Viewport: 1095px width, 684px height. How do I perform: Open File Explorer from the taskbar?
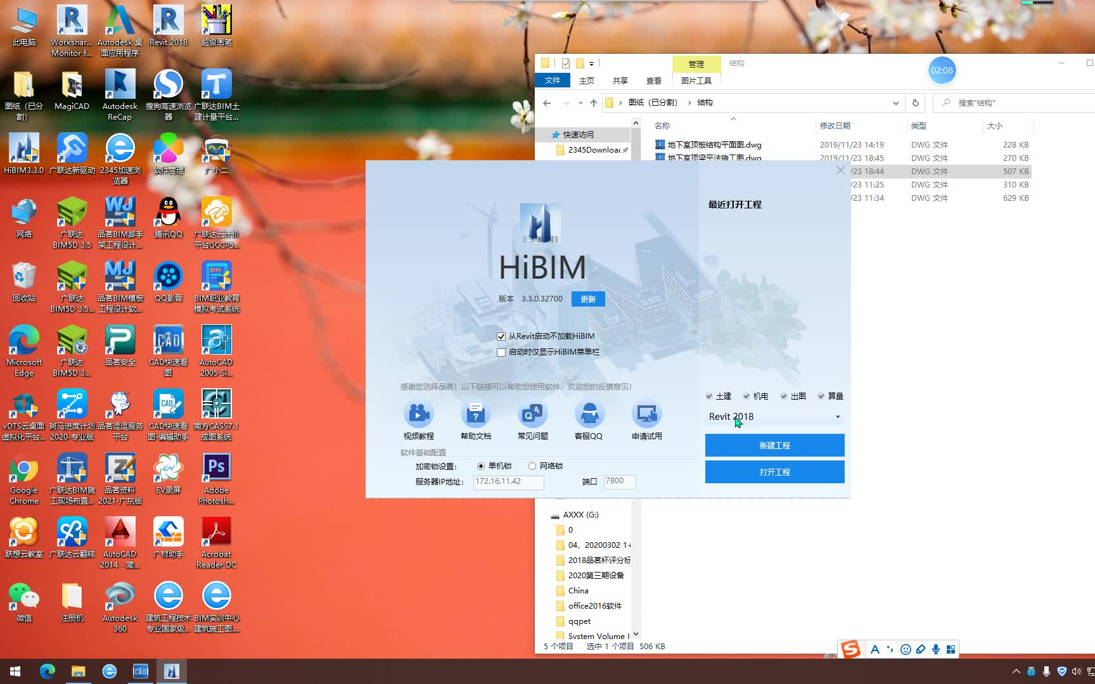click(78, 671)
